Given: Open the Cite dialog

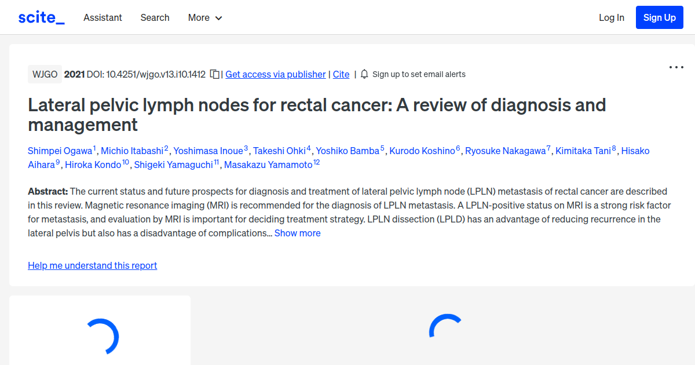Looking at the screenshot, I should tap(341, 74).
